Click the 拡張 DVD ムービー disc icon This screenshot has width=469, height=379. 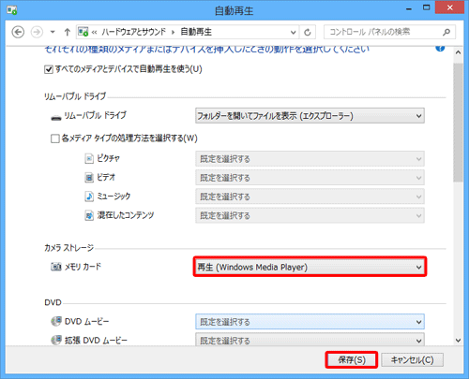coord(56,340)
